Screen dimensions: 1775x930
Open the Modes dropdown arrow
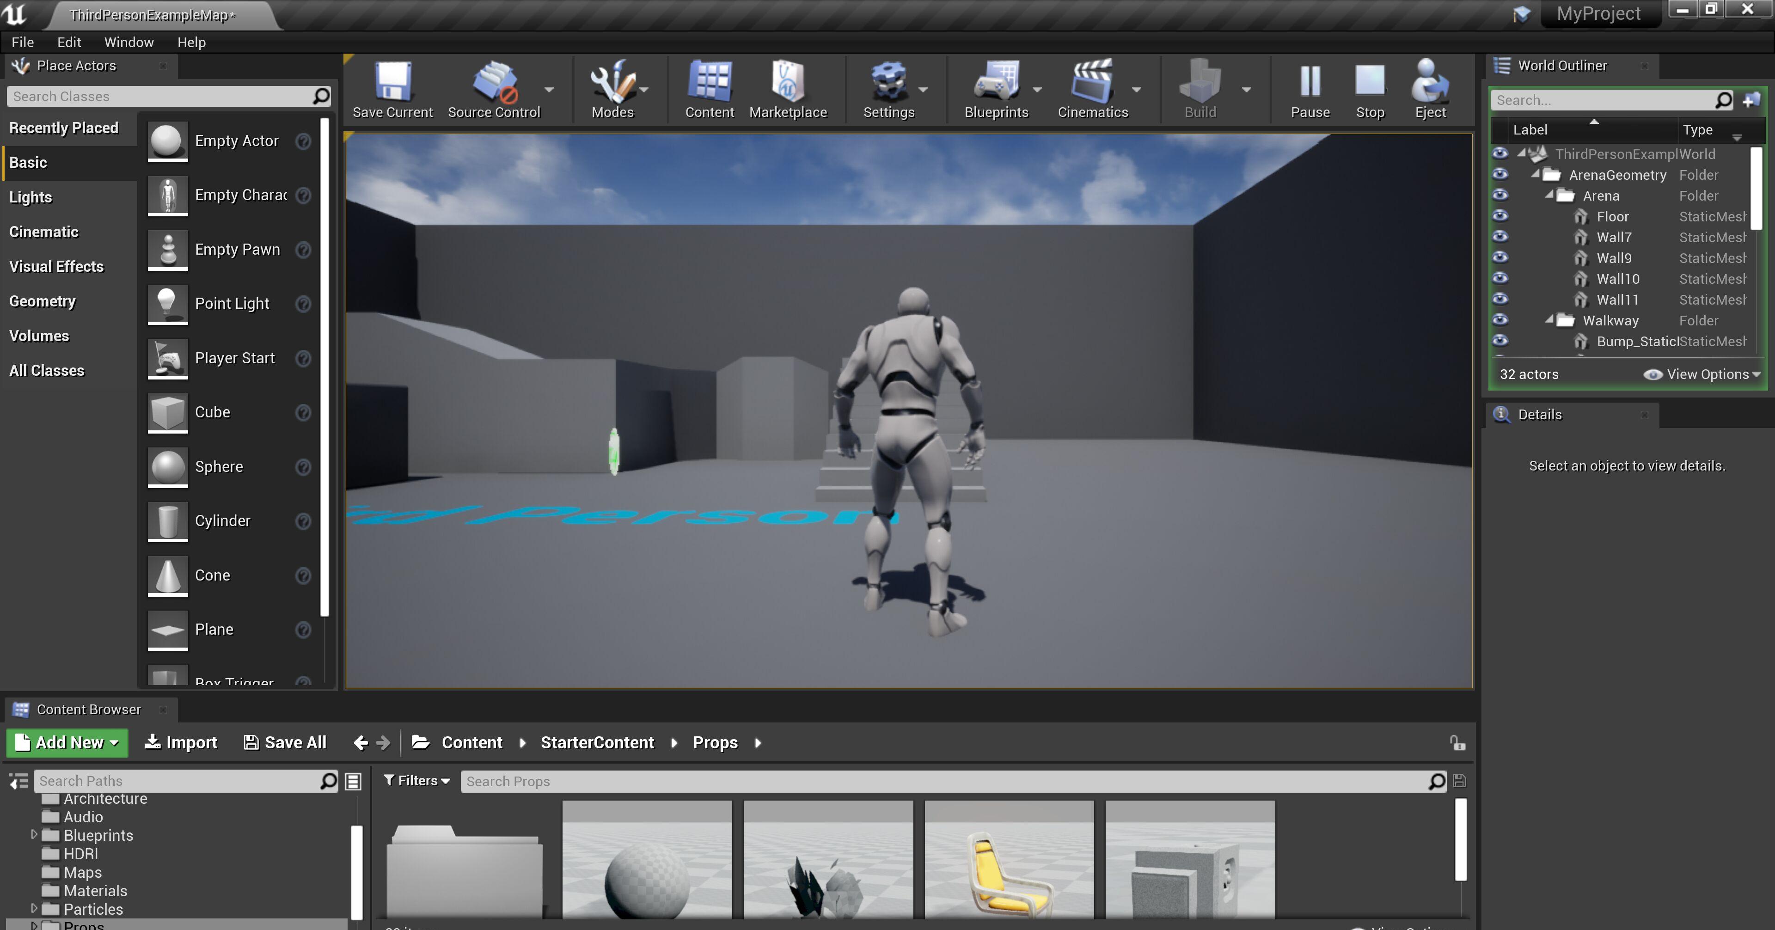coord(643,90)
